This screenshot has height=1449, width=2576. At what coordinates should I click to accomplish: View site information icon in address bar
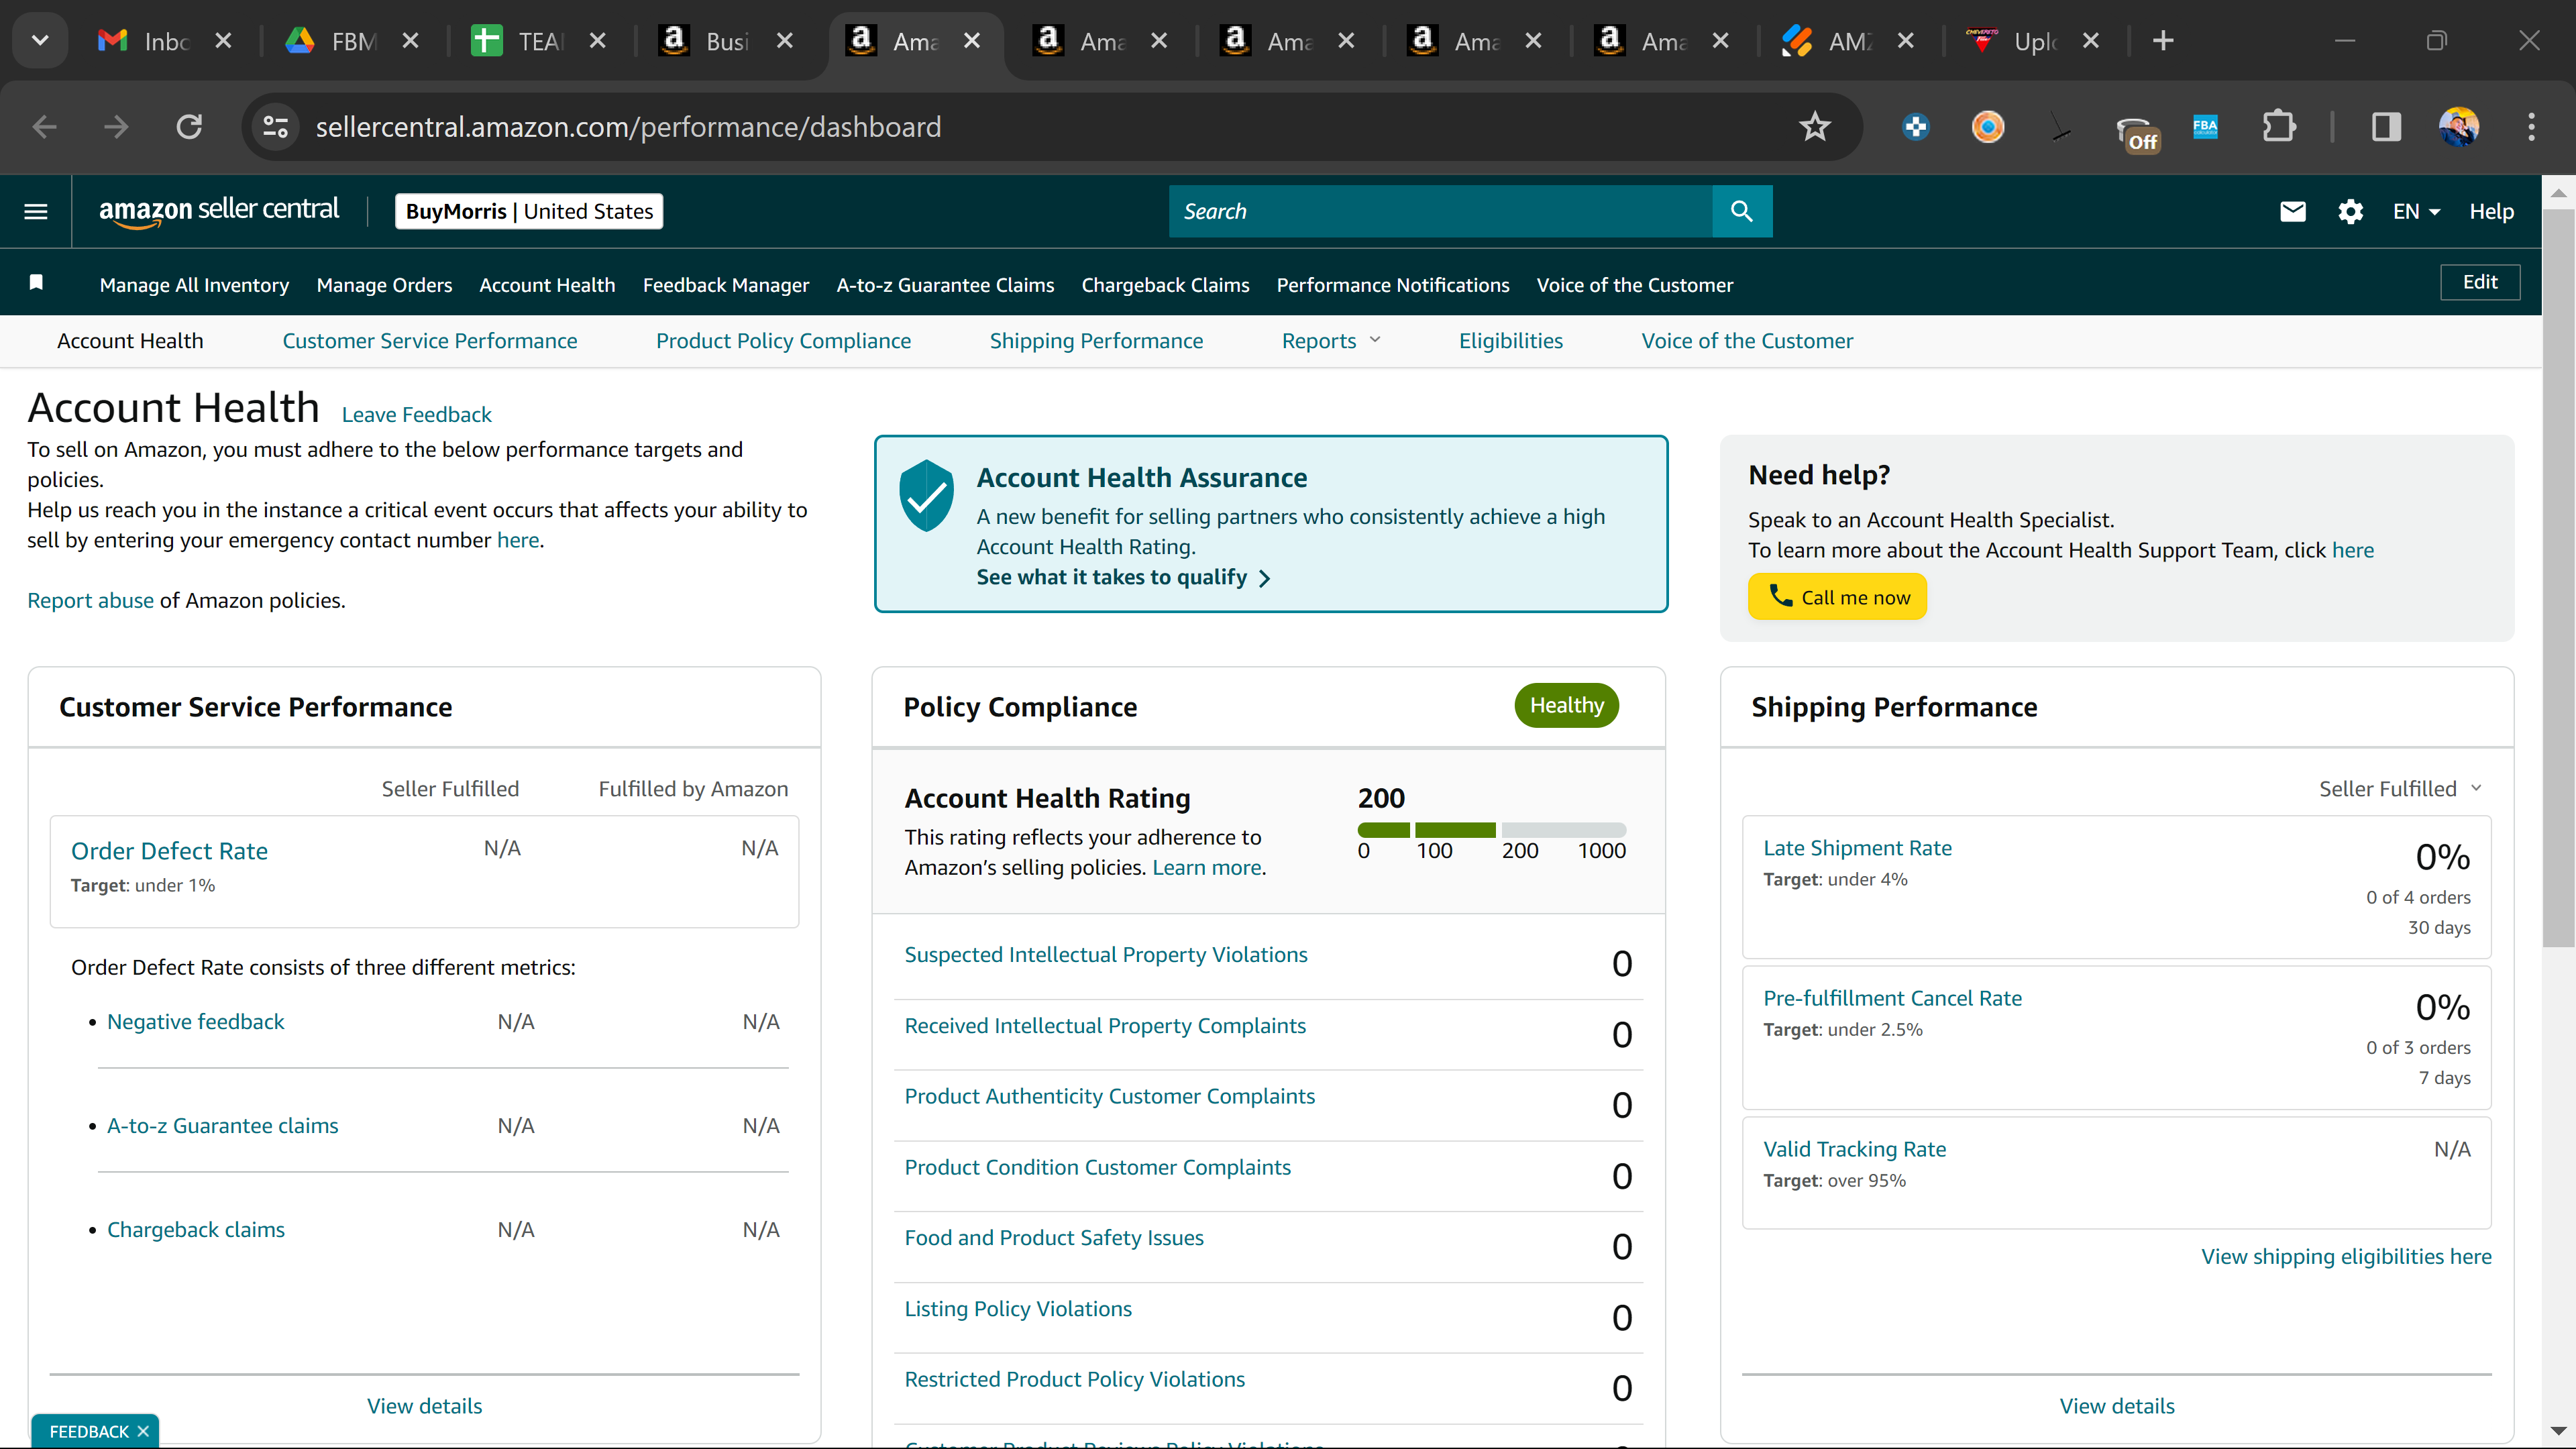point(275,127)
